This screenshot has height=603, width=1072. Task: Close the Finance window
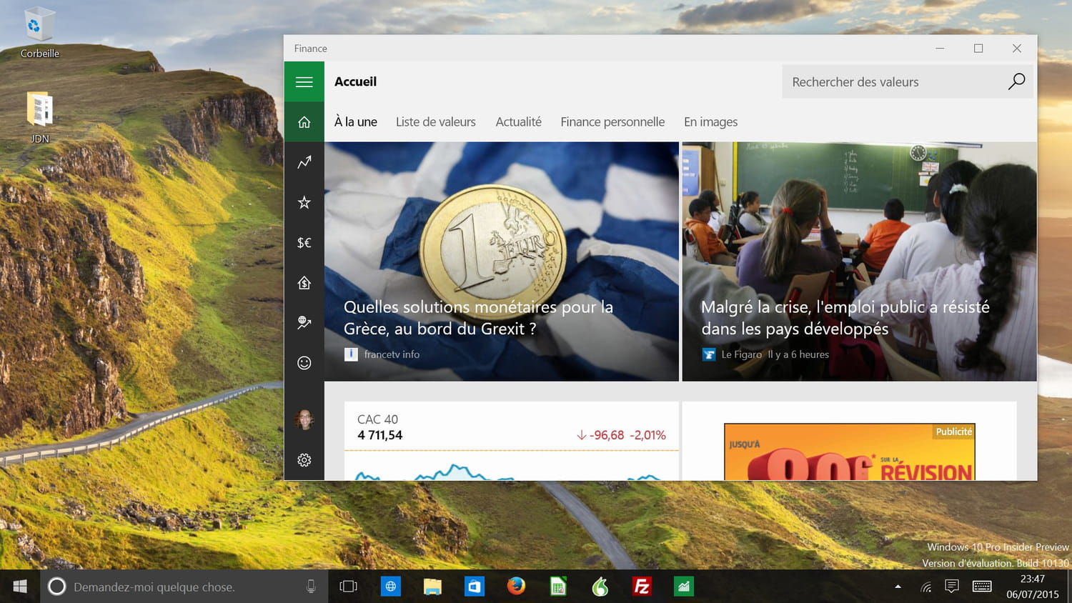[x=1017, y=48]
